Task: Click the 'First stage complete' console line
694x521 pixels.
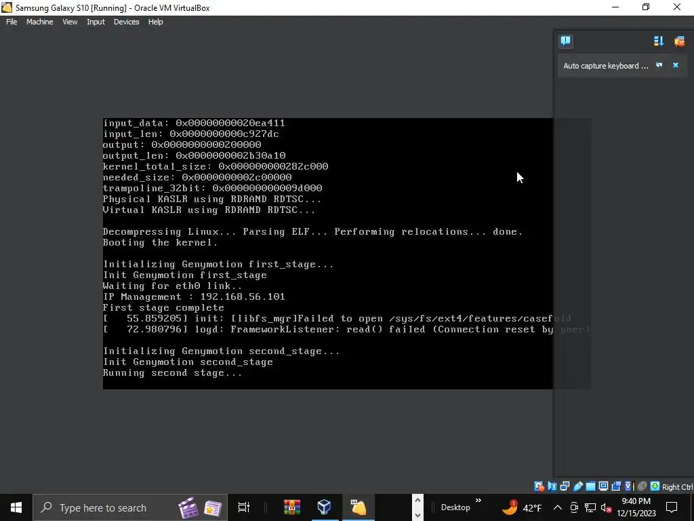Action: [x=163, y=308]
